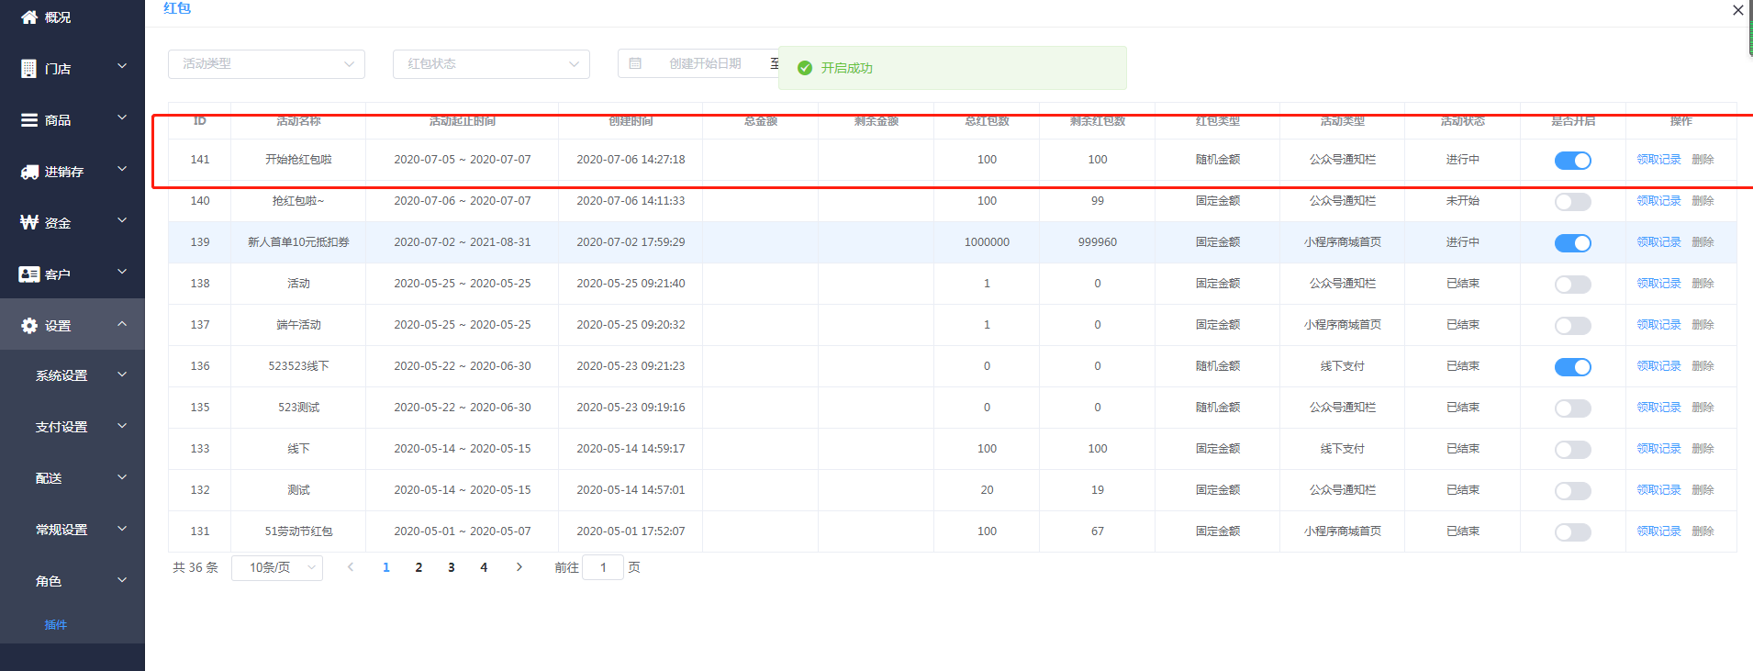
Task: Click the hamburger list icon for 商品
Action: click(x=29, y=120)
